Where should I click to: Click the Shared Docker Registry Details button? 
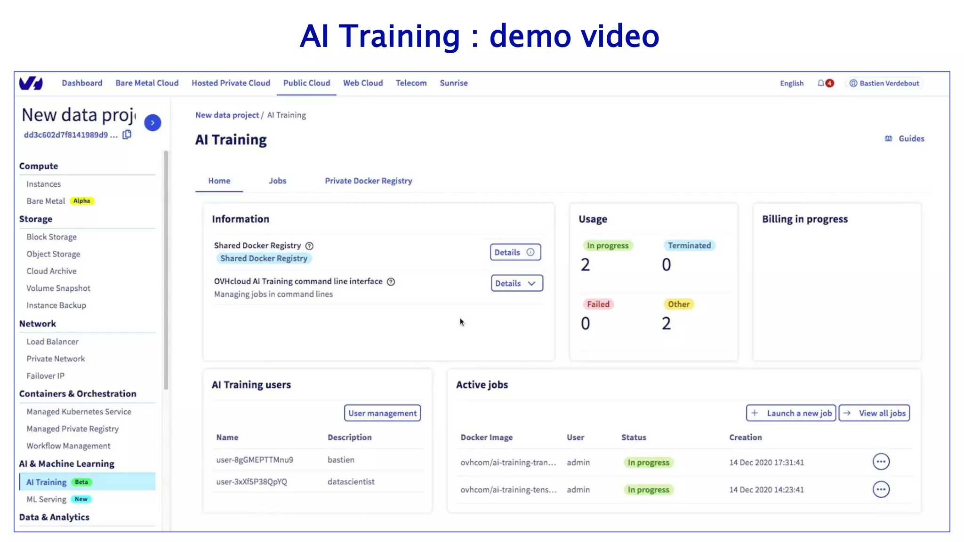coord(515,252)
